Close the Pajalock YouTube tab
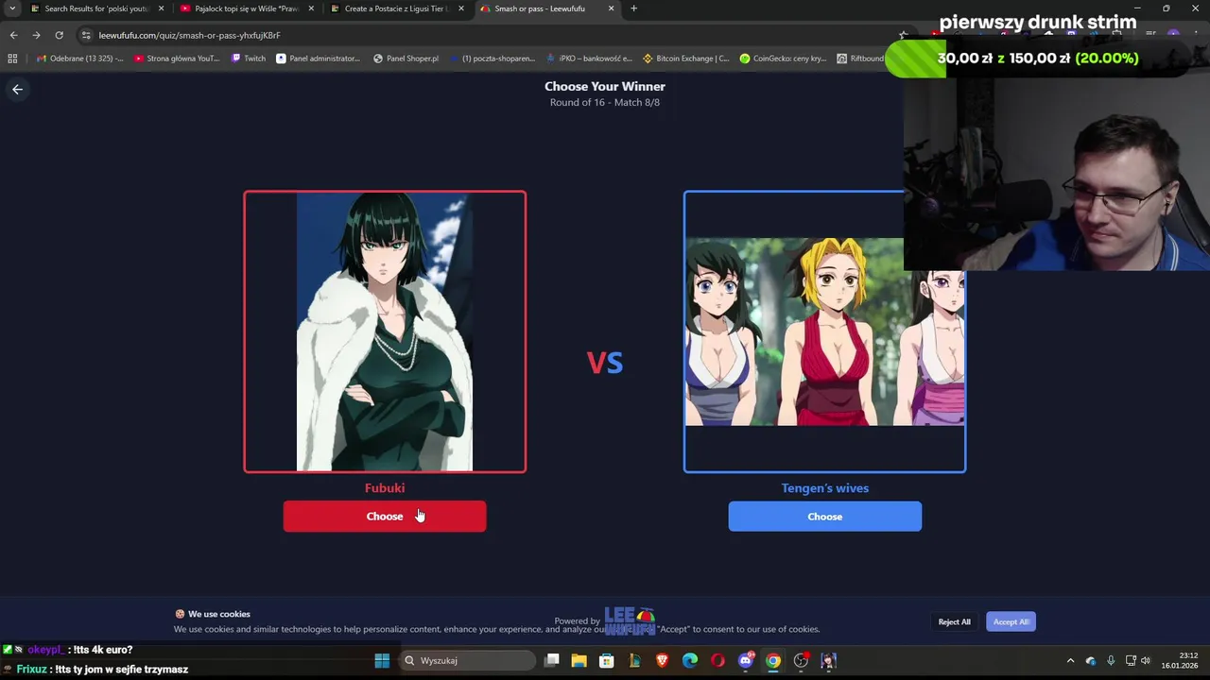This screenshot has width=1210, height=680. click(x=311, y=8)
